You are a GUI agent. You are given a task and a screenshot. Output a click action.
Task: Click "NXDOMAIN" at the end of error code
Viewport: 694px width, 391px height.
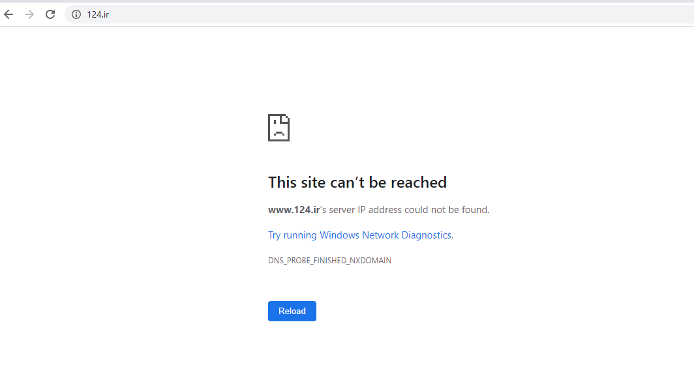[372, 261]
